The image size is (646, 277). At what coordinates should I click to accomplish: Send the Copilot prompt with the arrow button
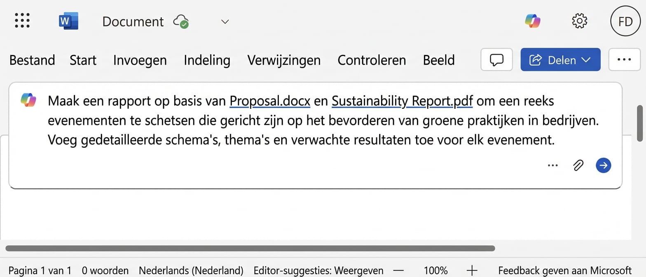[603, 165]
